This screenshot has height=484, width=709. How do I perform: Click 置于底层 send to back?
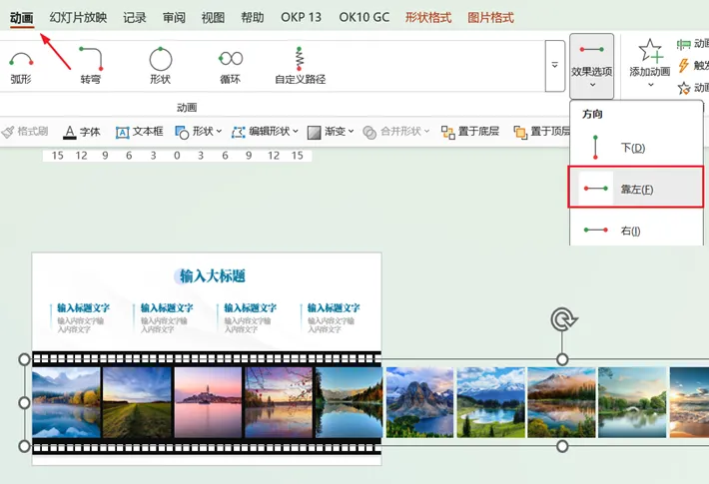(x=470, y=132)
